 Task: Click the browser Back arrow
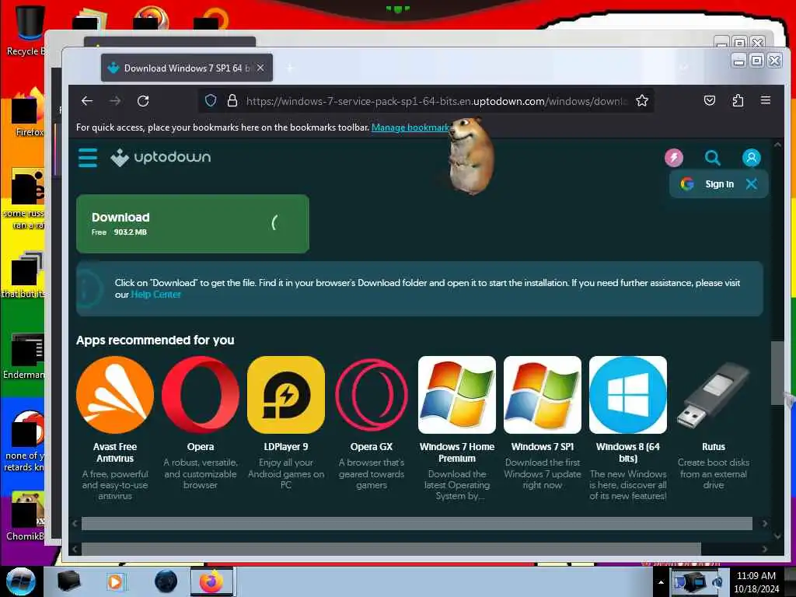click(87, 101)
